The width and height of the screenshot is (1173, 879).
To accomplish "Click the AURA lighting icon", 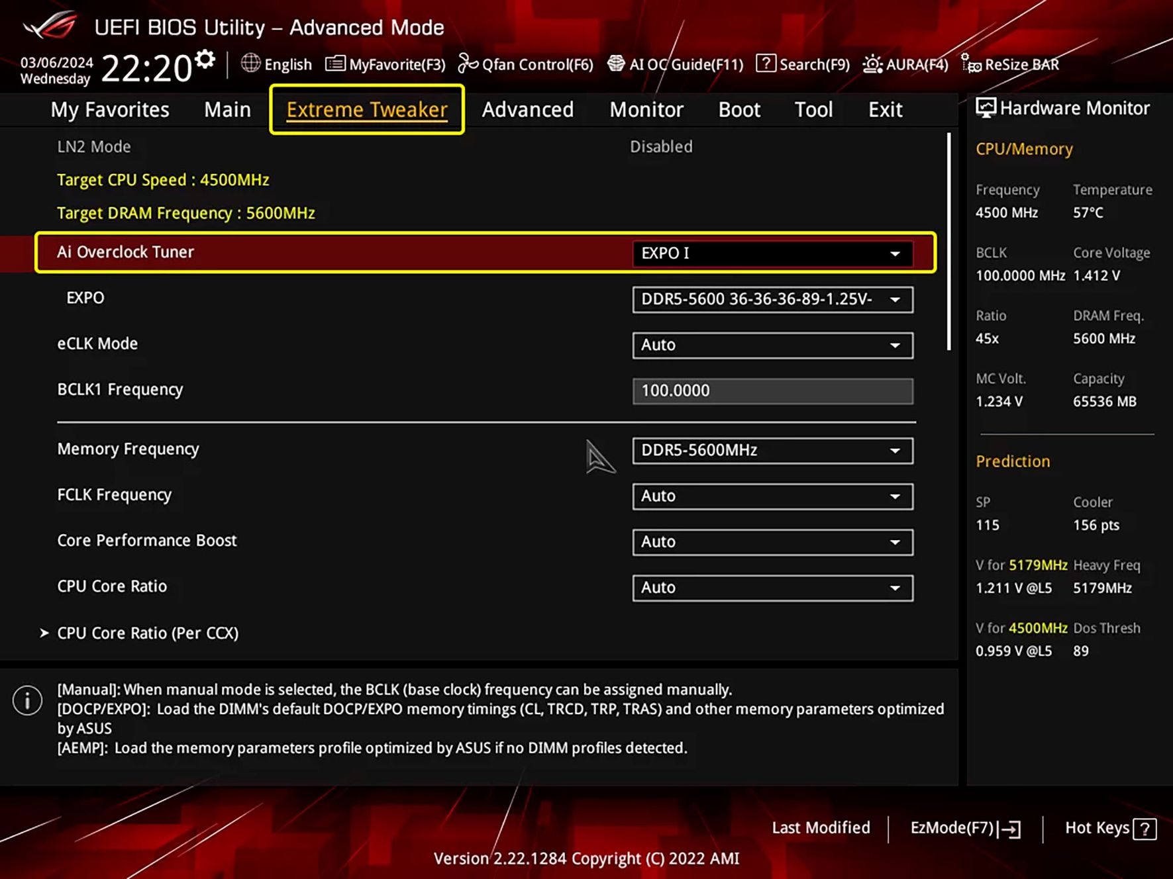I will coord(872,64).
